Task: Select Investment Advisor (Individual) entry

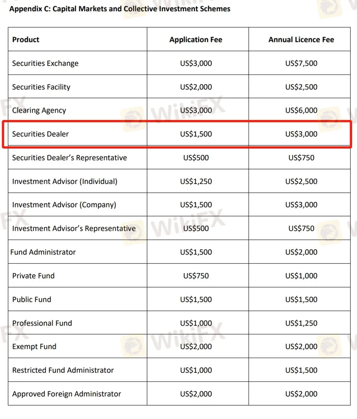Action: point(65,181)
